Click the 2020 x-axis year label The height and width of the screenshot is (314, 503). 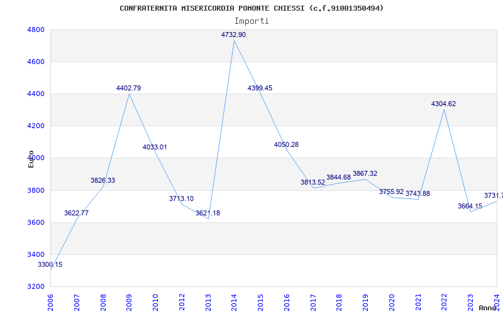(x=392, y=302)
